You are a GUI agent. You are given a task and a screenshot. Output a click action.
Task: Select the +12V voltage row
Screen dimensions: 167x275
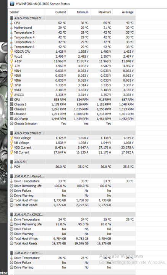pyautogui.click(x=73, y=61)
